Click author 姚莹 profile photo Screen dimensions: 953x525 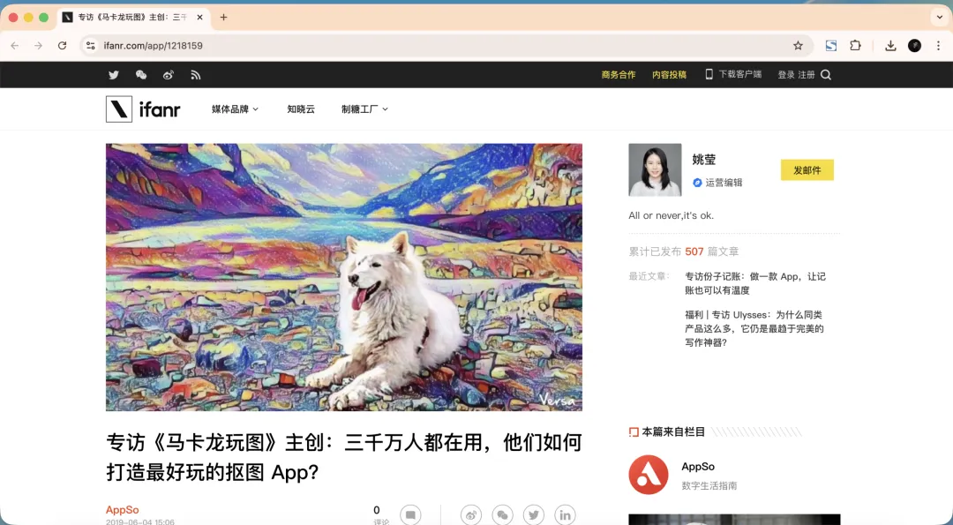tap(655, 170)
